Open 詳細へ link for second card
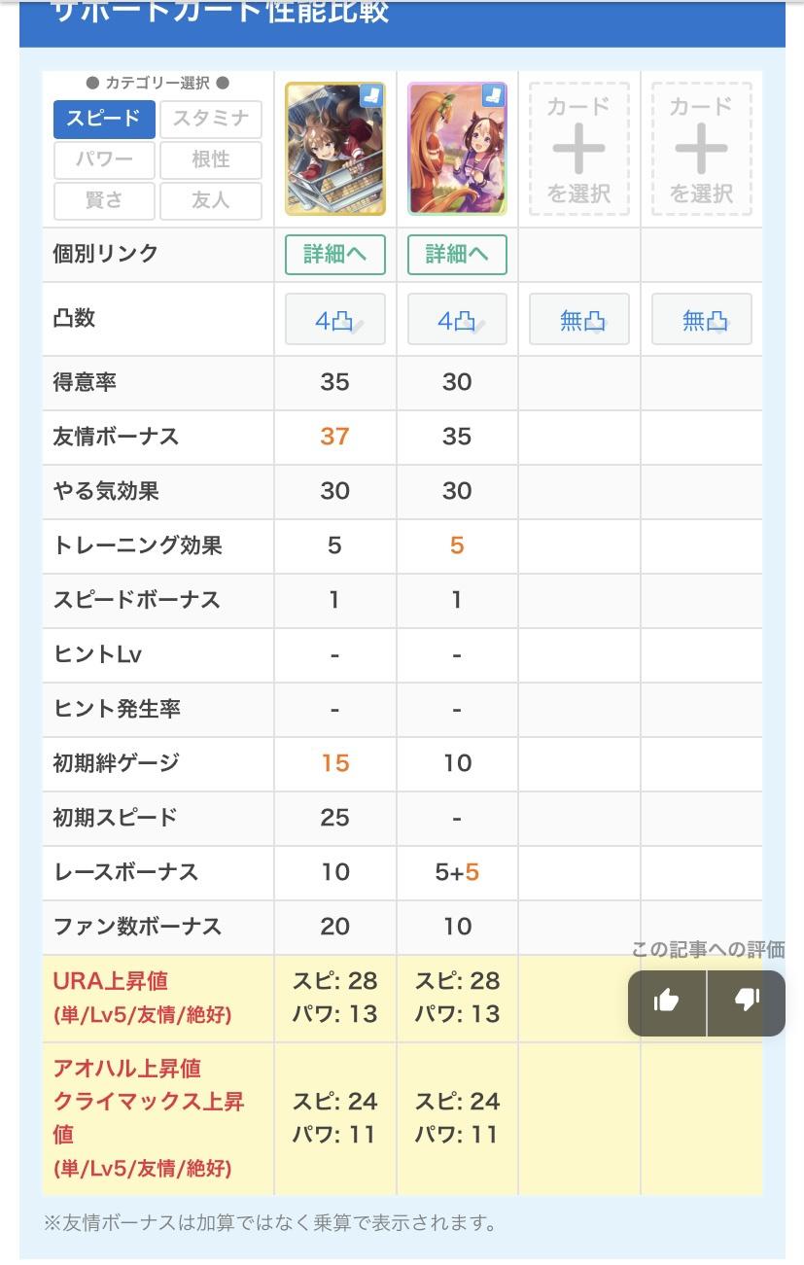804x1265 pixels. pyautogui.click(x=457, y=255)
